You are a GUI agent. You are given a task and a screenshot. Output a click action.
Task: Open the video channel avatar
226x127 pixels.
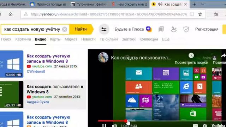pos(103,57)
